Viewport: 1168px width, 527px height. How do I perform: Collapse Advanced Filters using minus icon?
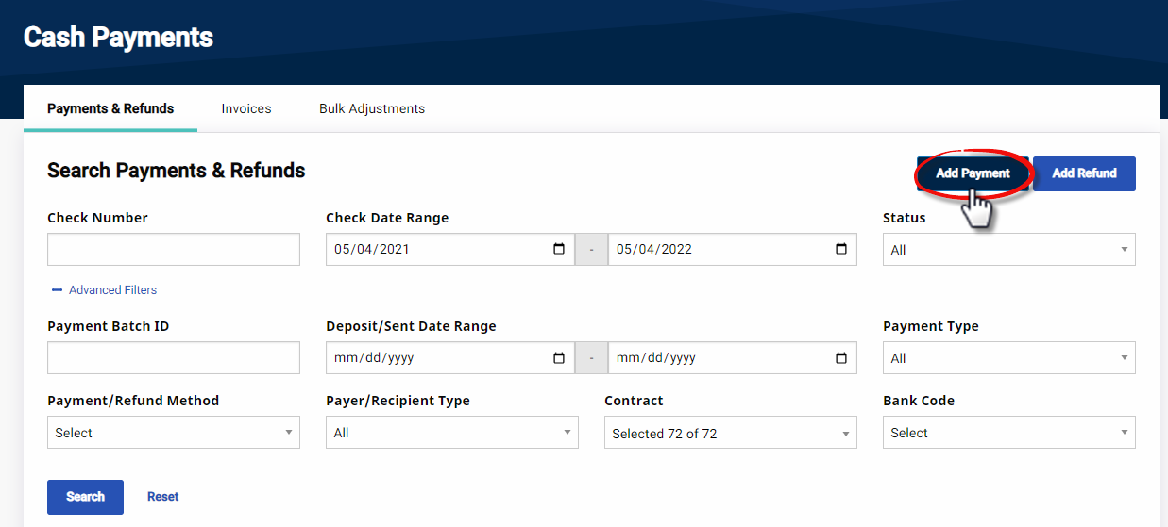(x=57, y=290)
